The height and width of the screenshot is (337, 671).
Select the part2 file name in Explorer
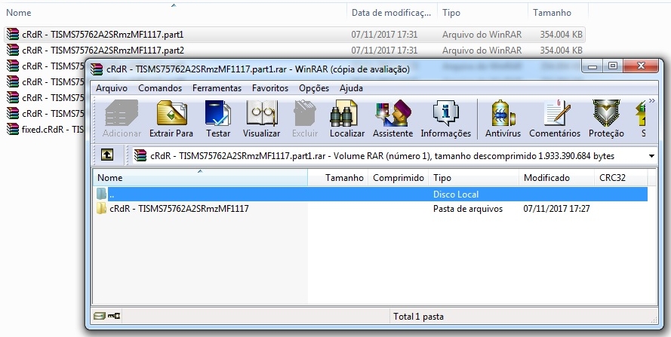(103, 51)
